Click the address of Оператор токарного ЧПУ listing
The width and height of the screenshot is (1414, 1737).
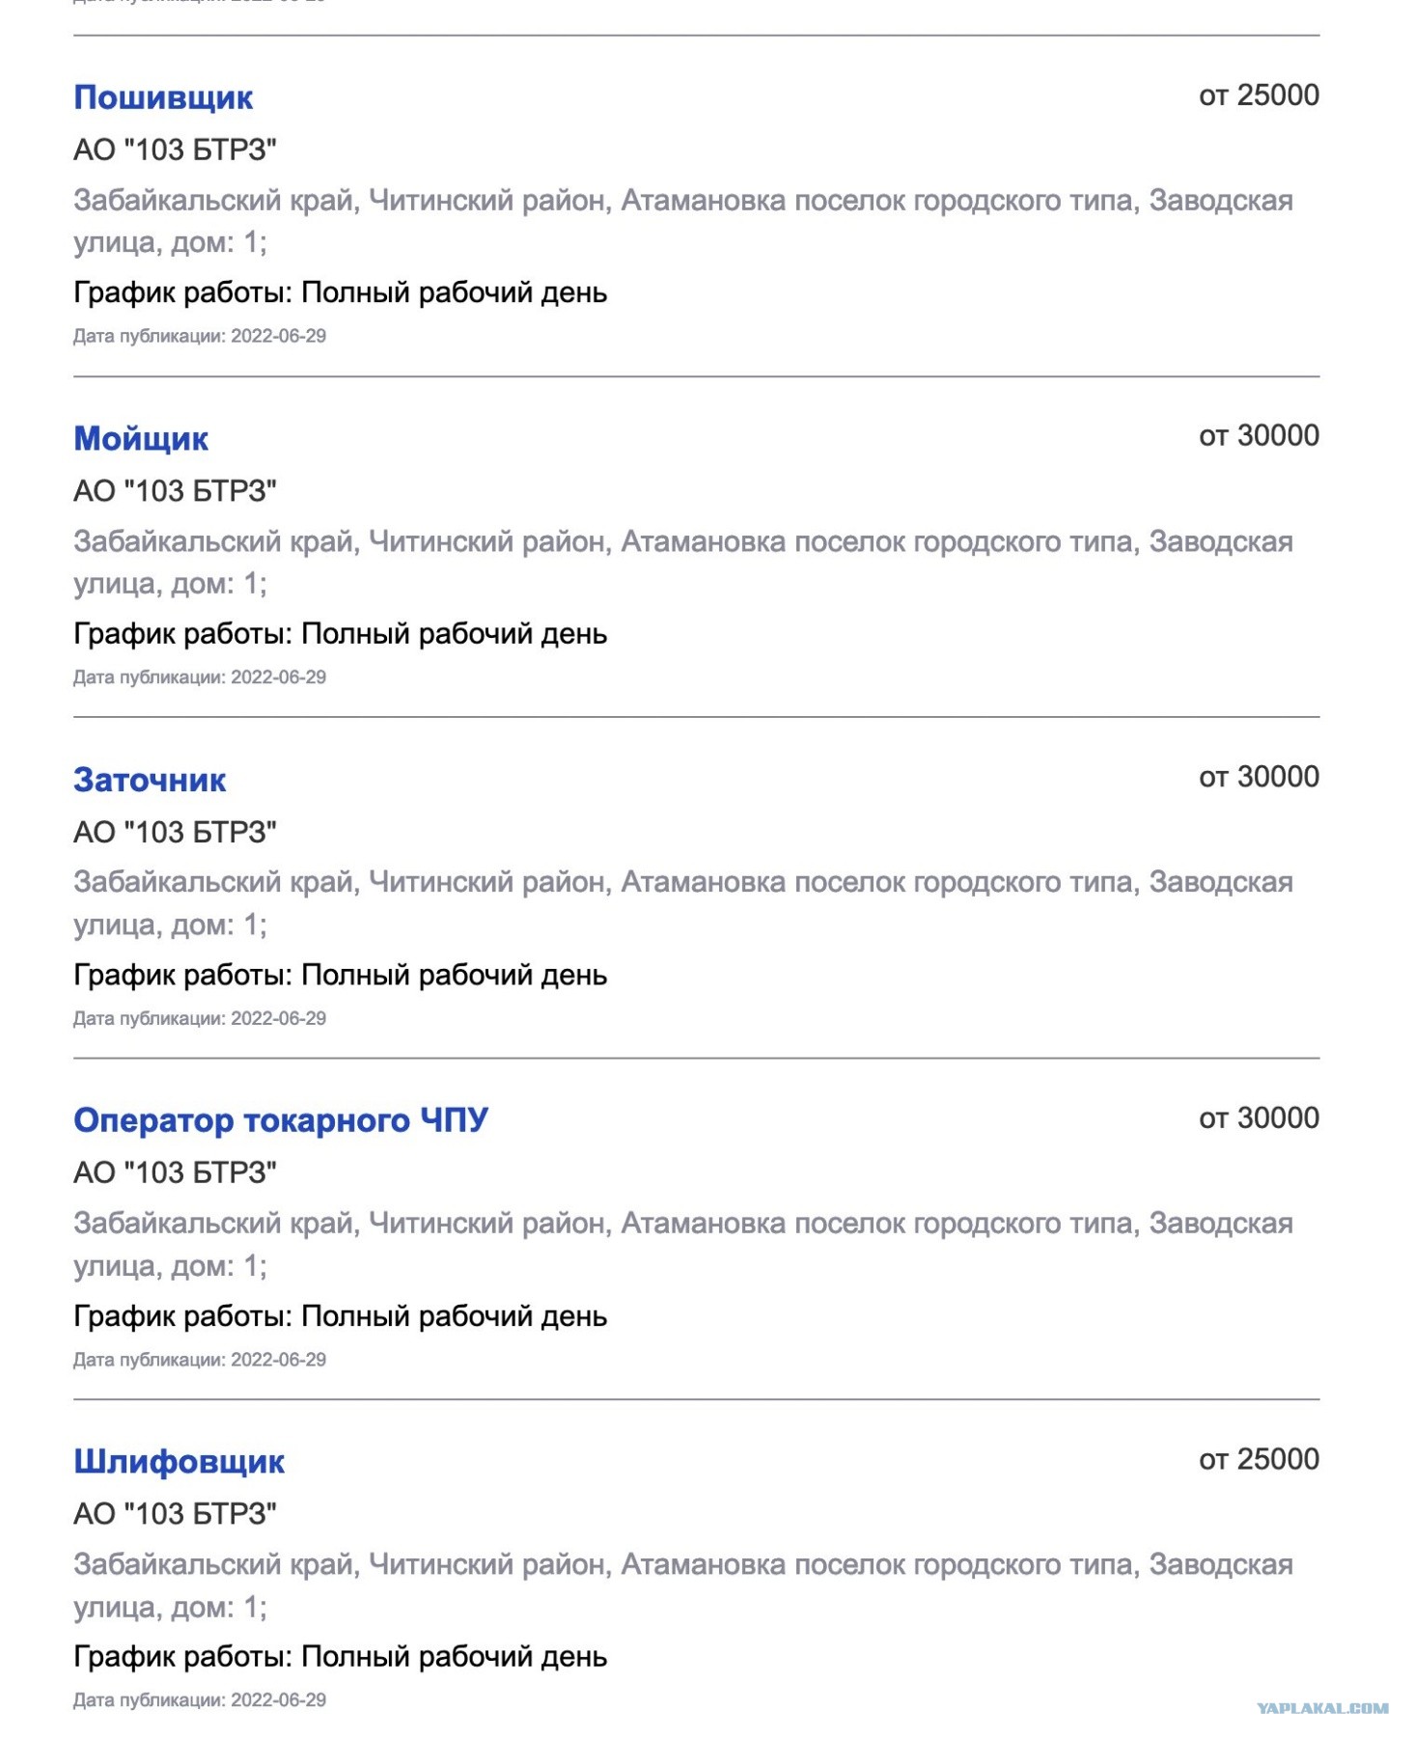[x=683, y=1244]
